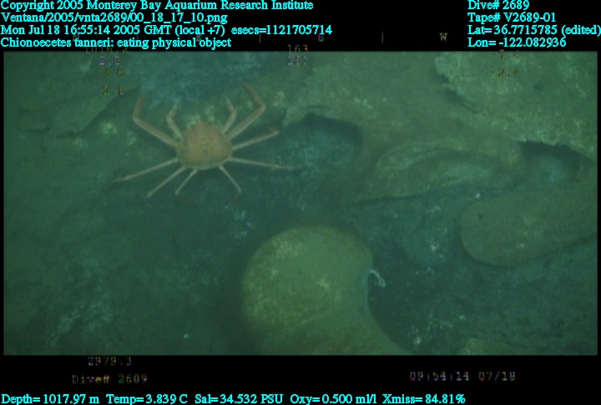Click the compass heading "163" overlay
The image size is (601, 405).
(x=297, y=48)
